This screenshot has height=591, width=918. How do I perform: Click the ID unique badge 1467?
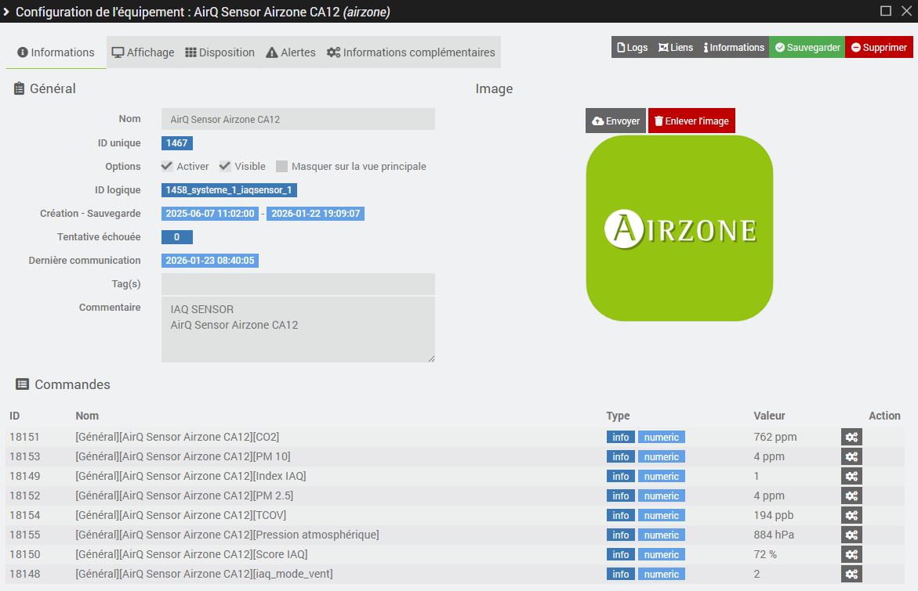177,143
